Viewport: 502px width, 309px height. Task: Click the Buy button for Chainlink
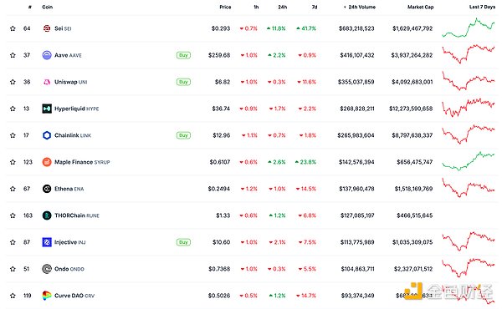[x=183, y=135]
